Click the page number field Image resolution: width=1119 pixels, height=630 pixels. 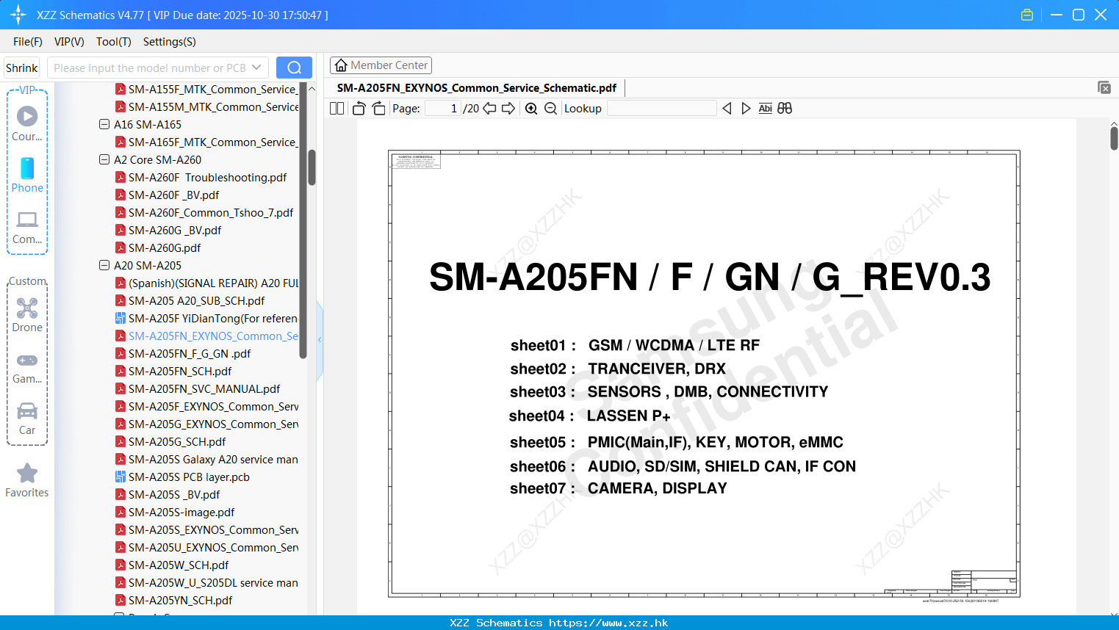443,109
